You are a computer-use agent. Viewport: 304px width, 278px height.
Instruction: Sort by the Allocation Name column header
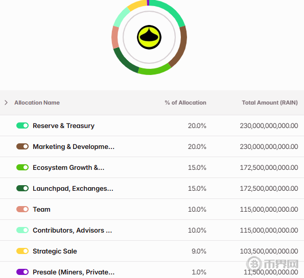[x=37, y=103]
